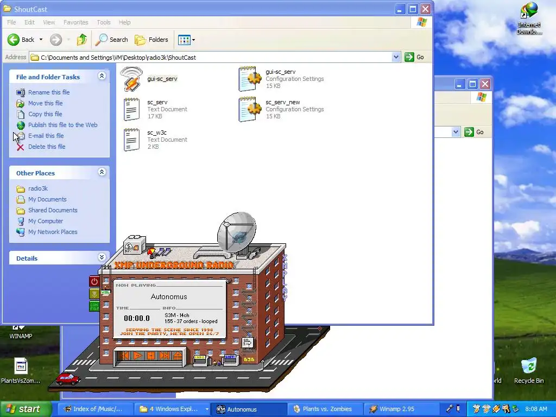Click the Autonomus track title in XMPlay
This screenshot has width=556, height=417.
click(x=169, y=296)
